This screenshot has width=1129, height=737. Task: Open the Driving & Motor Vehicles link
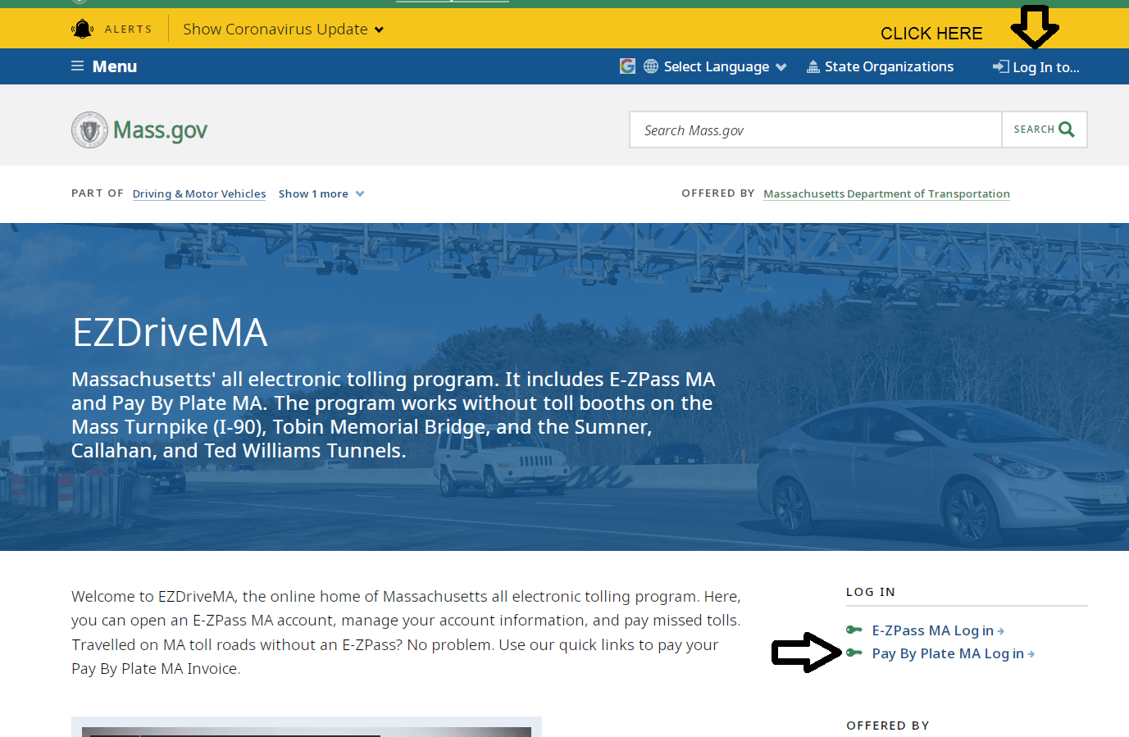point(199,193)
